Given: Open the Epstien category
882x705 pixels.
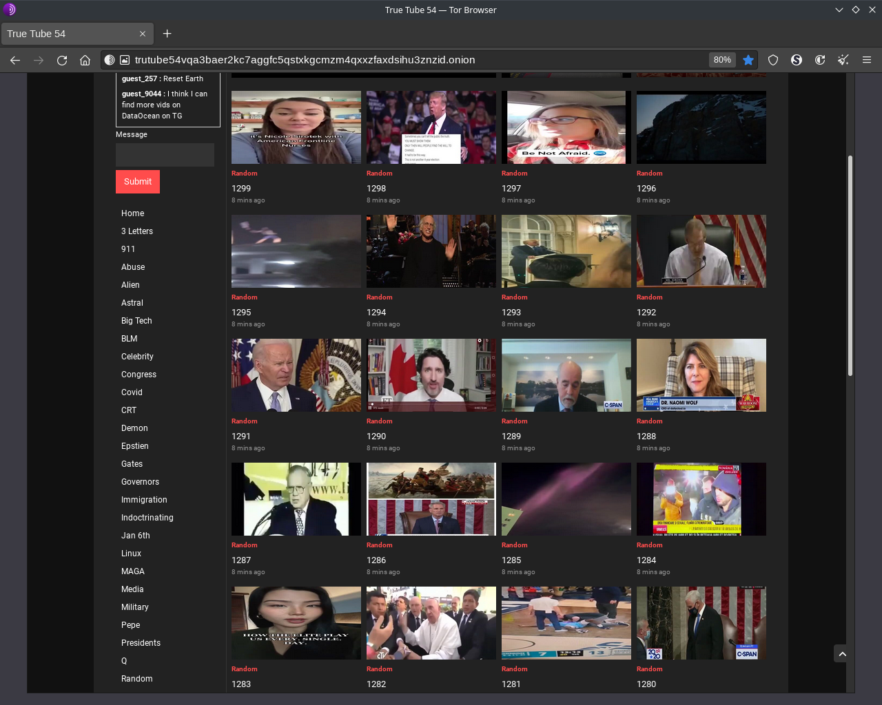Looking at the screenshot, I should tap(135, 446).
